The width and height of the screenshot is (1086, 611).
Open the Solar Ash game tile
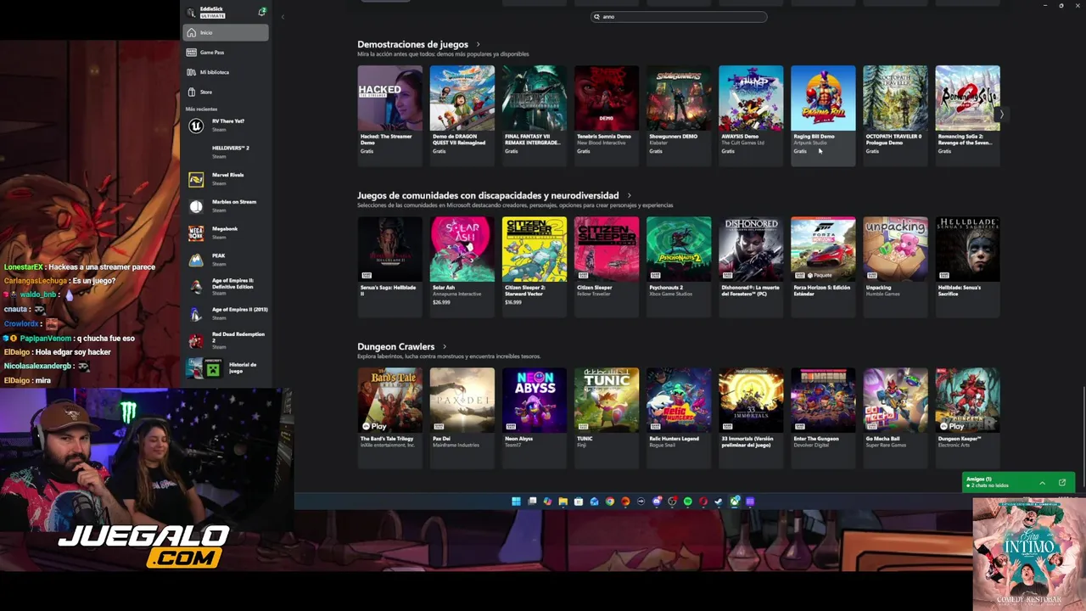pos(462,266)
